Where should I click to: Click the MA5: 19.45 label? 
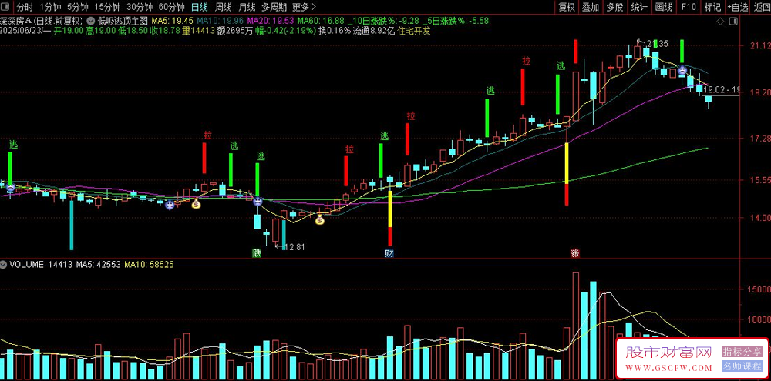coord(172,21)
